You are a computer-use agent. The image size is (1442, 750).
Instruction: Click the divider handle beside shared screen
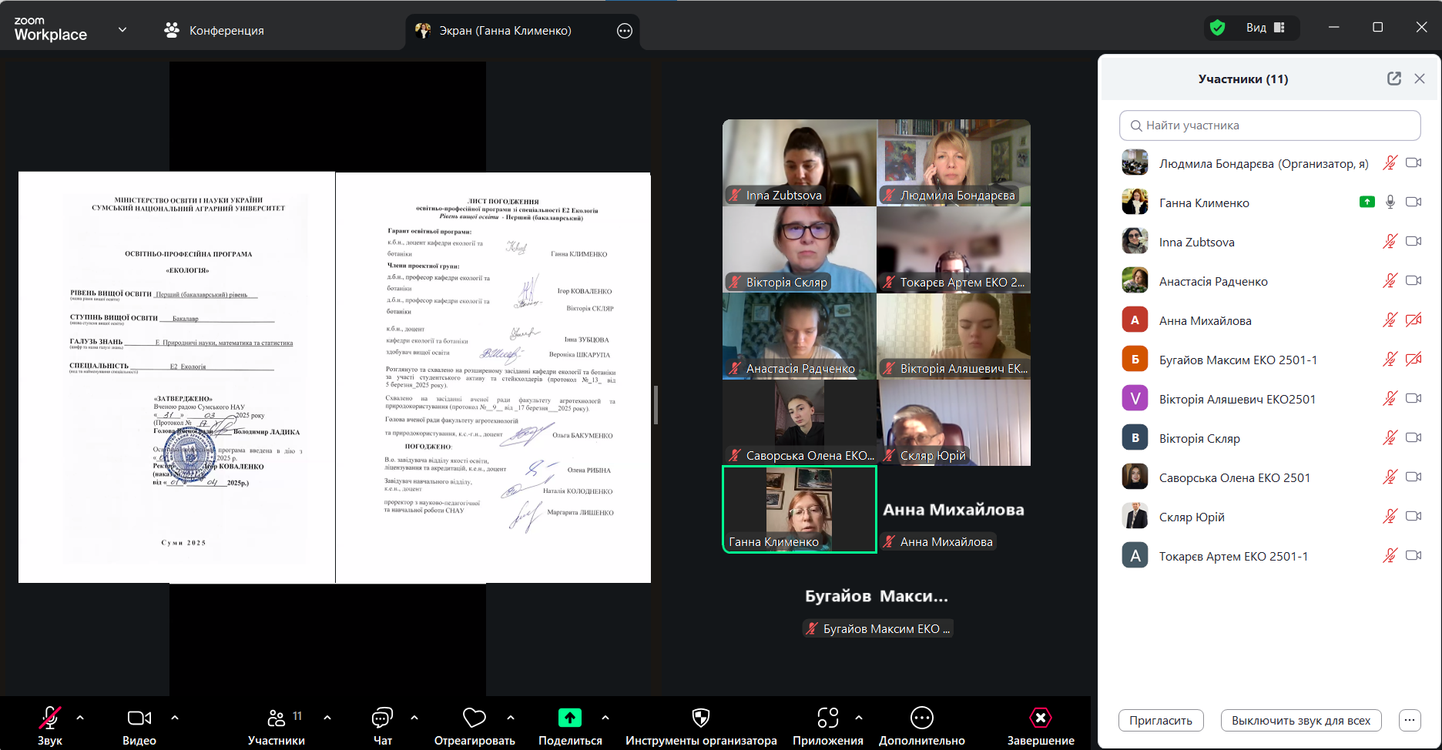pos(656,405)
